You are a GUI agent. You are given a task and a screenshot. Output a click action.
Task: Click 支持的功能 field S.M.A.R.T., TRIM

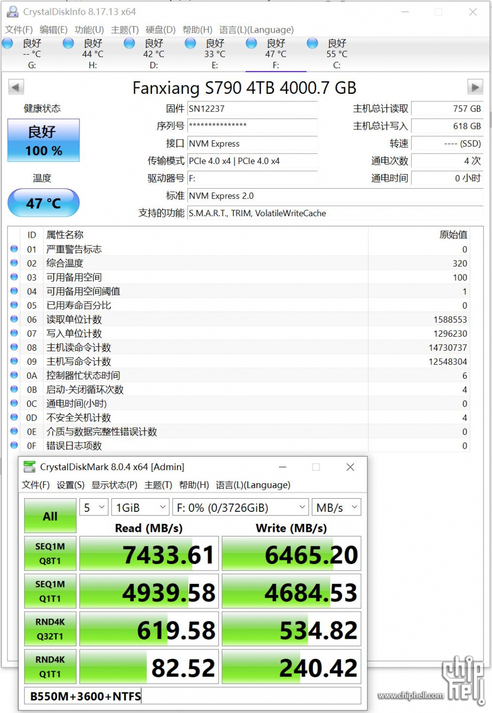[335, 213]
